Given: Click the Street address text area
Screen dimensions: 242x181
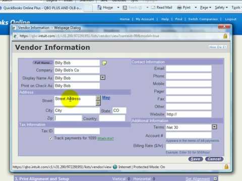Looking at the screenshot, I should click(x=75, y=101).
